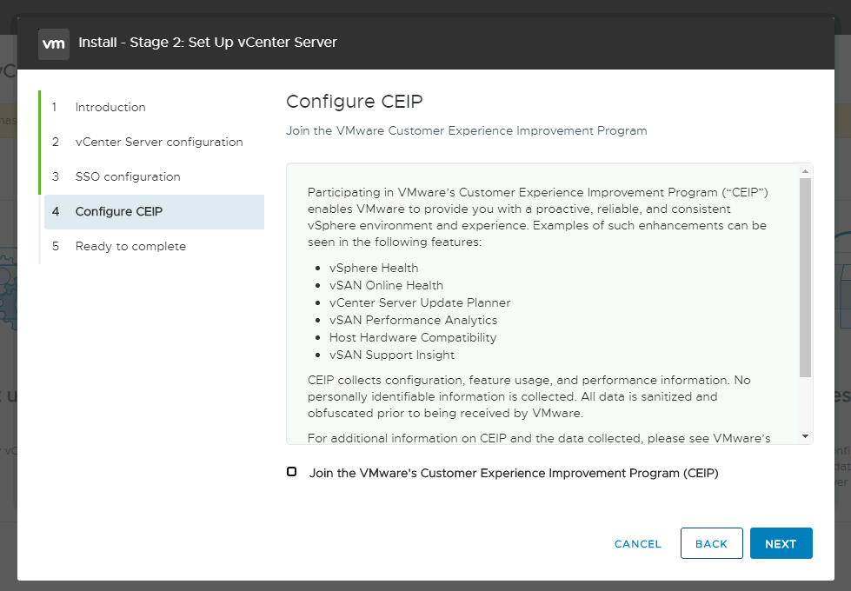
Task: Click the 'Join the VMware's Customer Experience Improvement Program' checkbox label
Action: (x=514, y=474)
